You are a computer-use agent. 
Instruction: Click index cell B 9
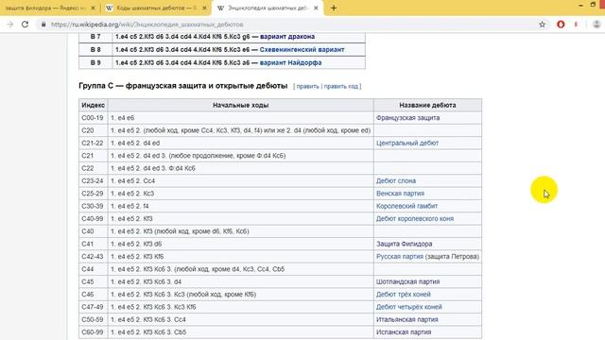click(x=95, y=62)
